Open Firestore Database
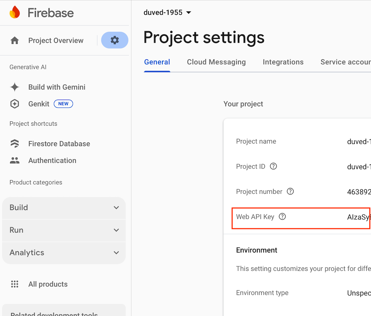 (x=59, y=144)
